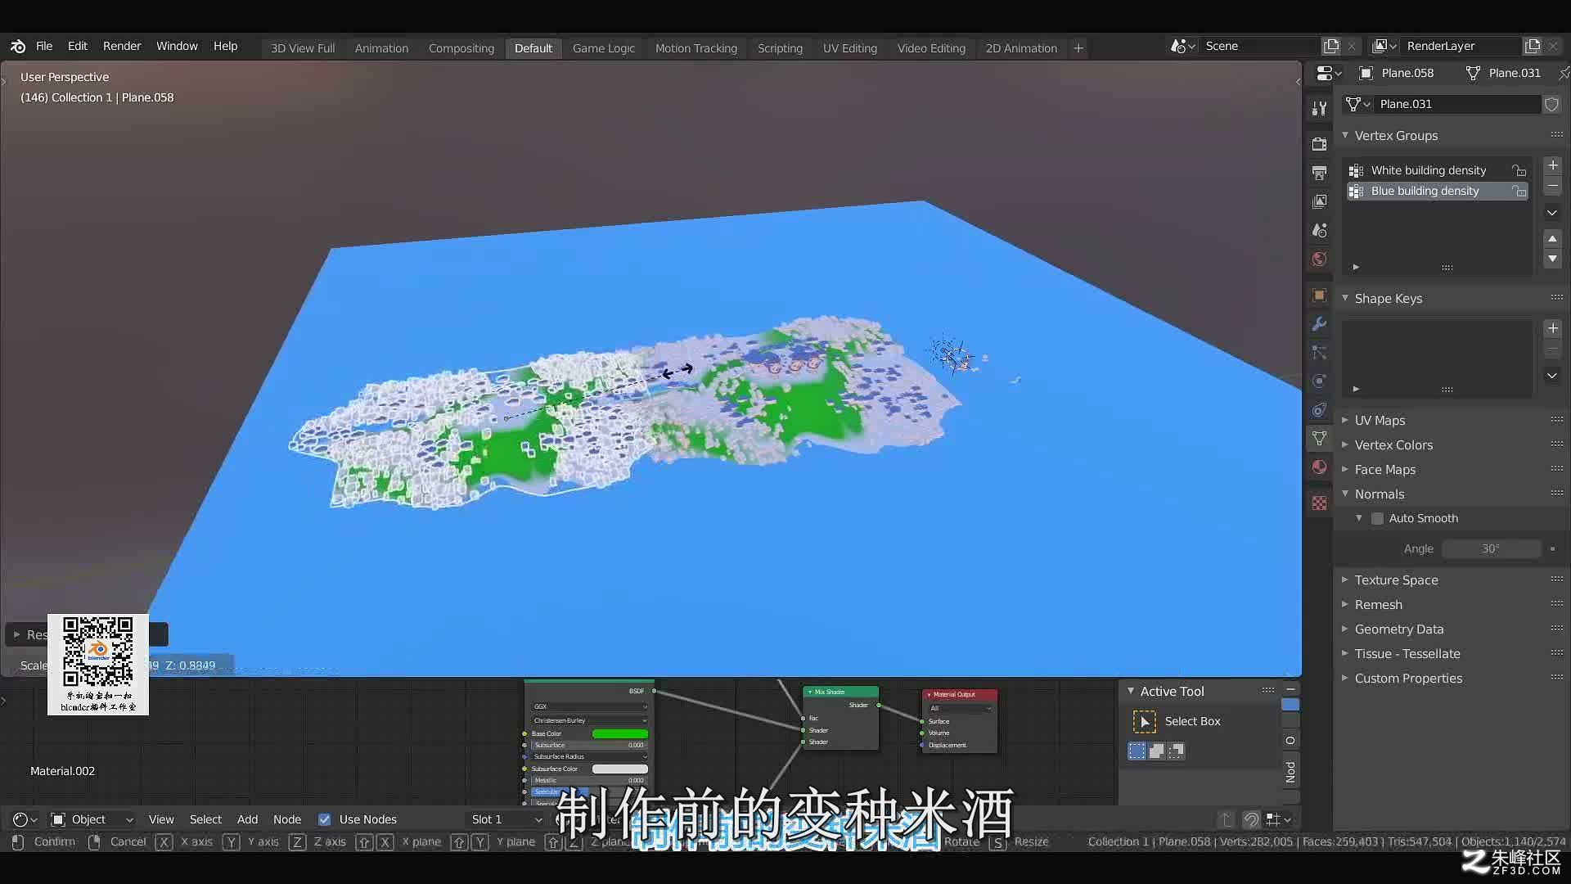Collapse the Vertex Groups panel
Screen dimensions: 1571x884
tap(1345, 135)
